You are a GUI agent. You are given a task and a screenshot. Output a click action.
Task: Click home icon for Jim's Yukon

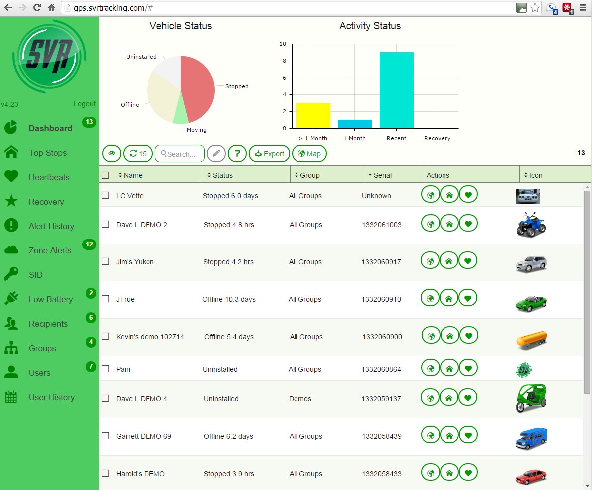[449, 260]
